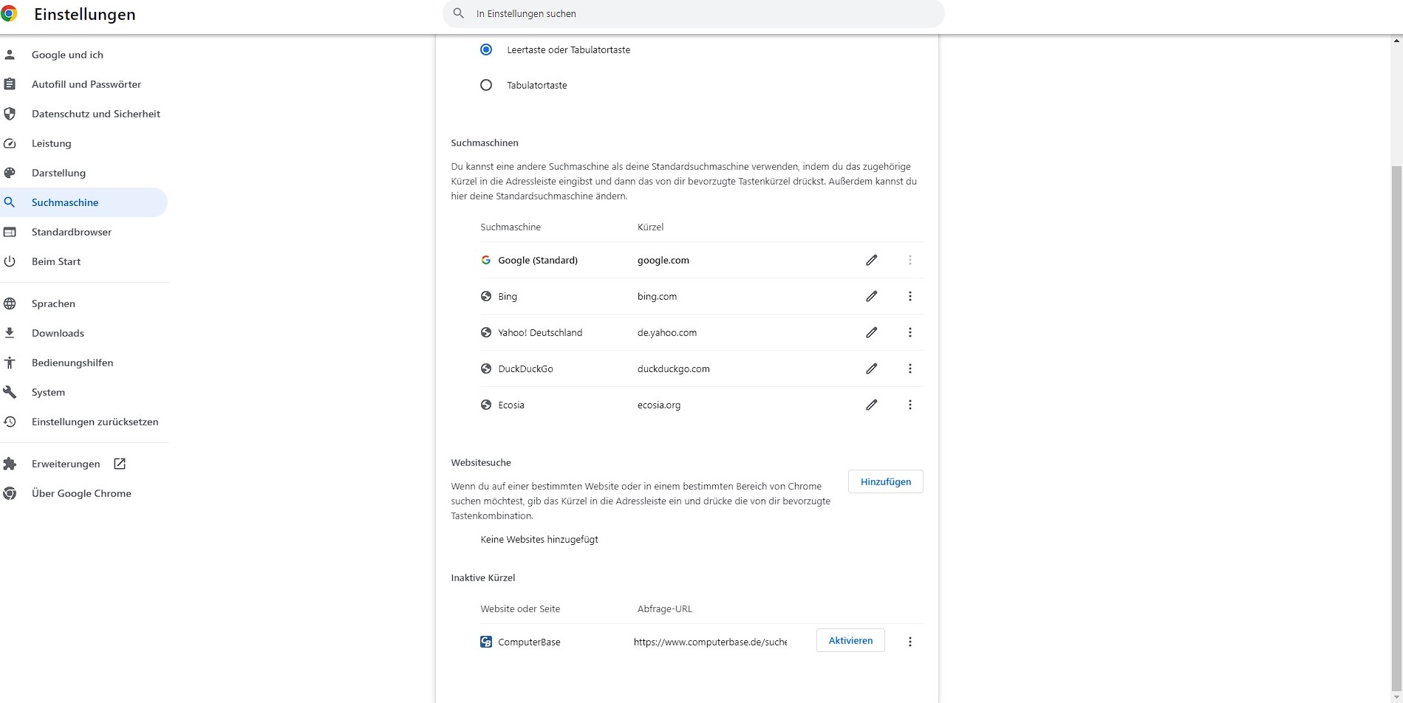This screenshot has height=703, width=1403.
Task: Click the ComputerBase Abfrage-URL text
Action: pos(710,642)
